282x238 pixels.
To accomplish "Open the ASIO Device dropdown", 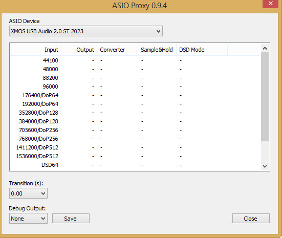I will click(x=86, y=31).
